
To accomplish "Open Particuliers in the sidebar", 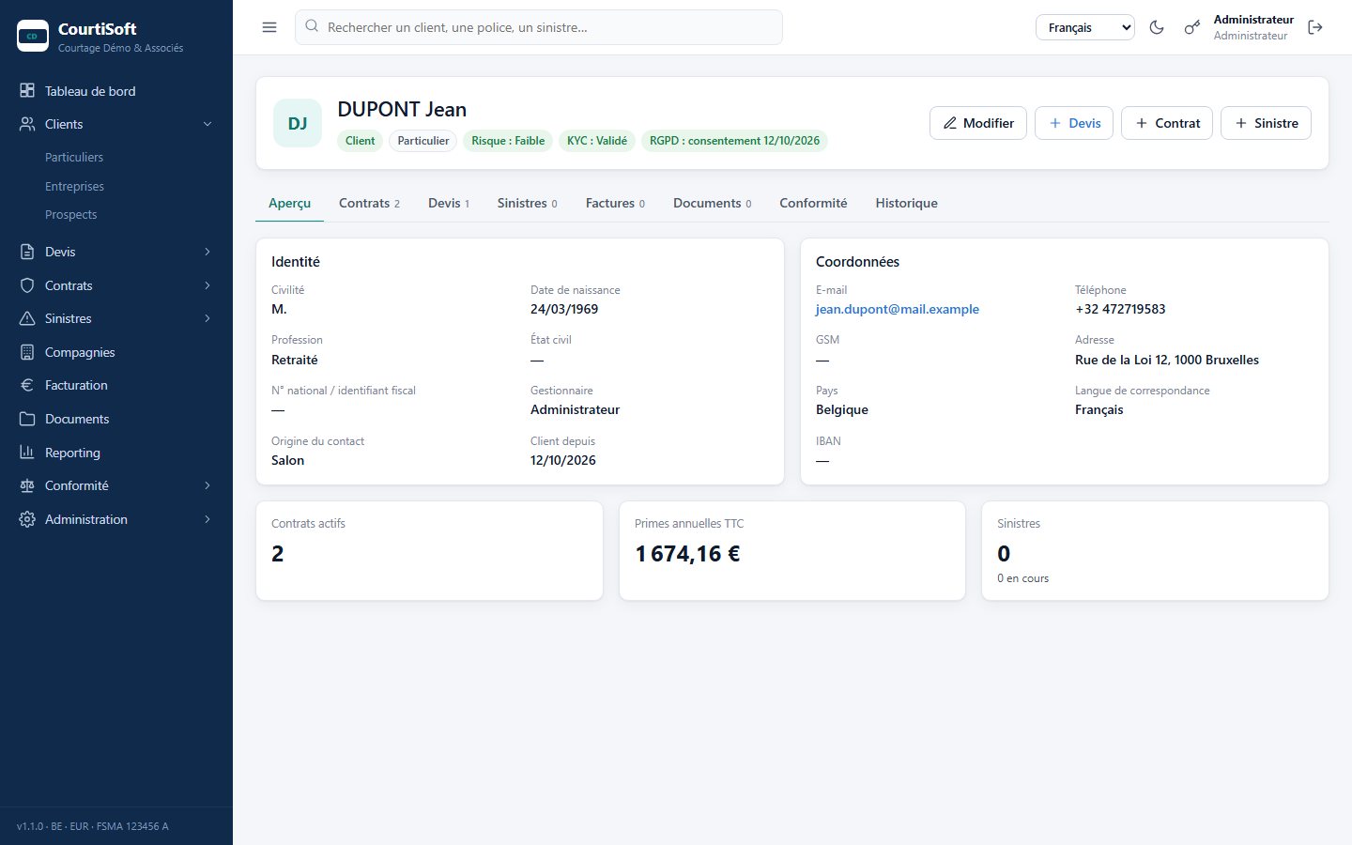I will pos(74,157).
